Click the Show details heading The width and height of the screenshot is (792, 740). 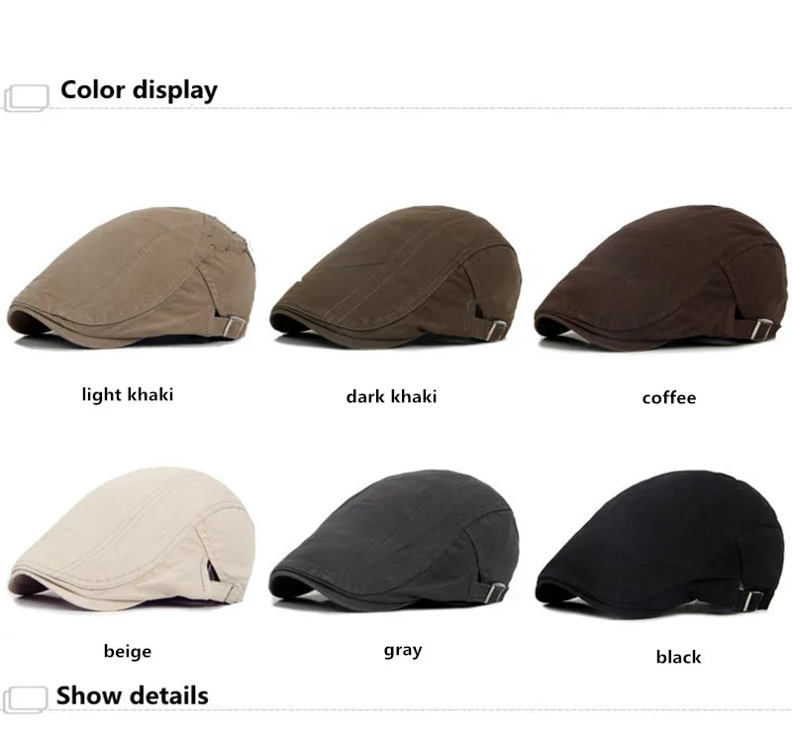133,695
